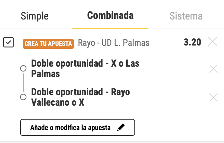This screenshot has height=143, width=224.
Task: Click the pencil edit icon
Action: (x=121, y=127)
